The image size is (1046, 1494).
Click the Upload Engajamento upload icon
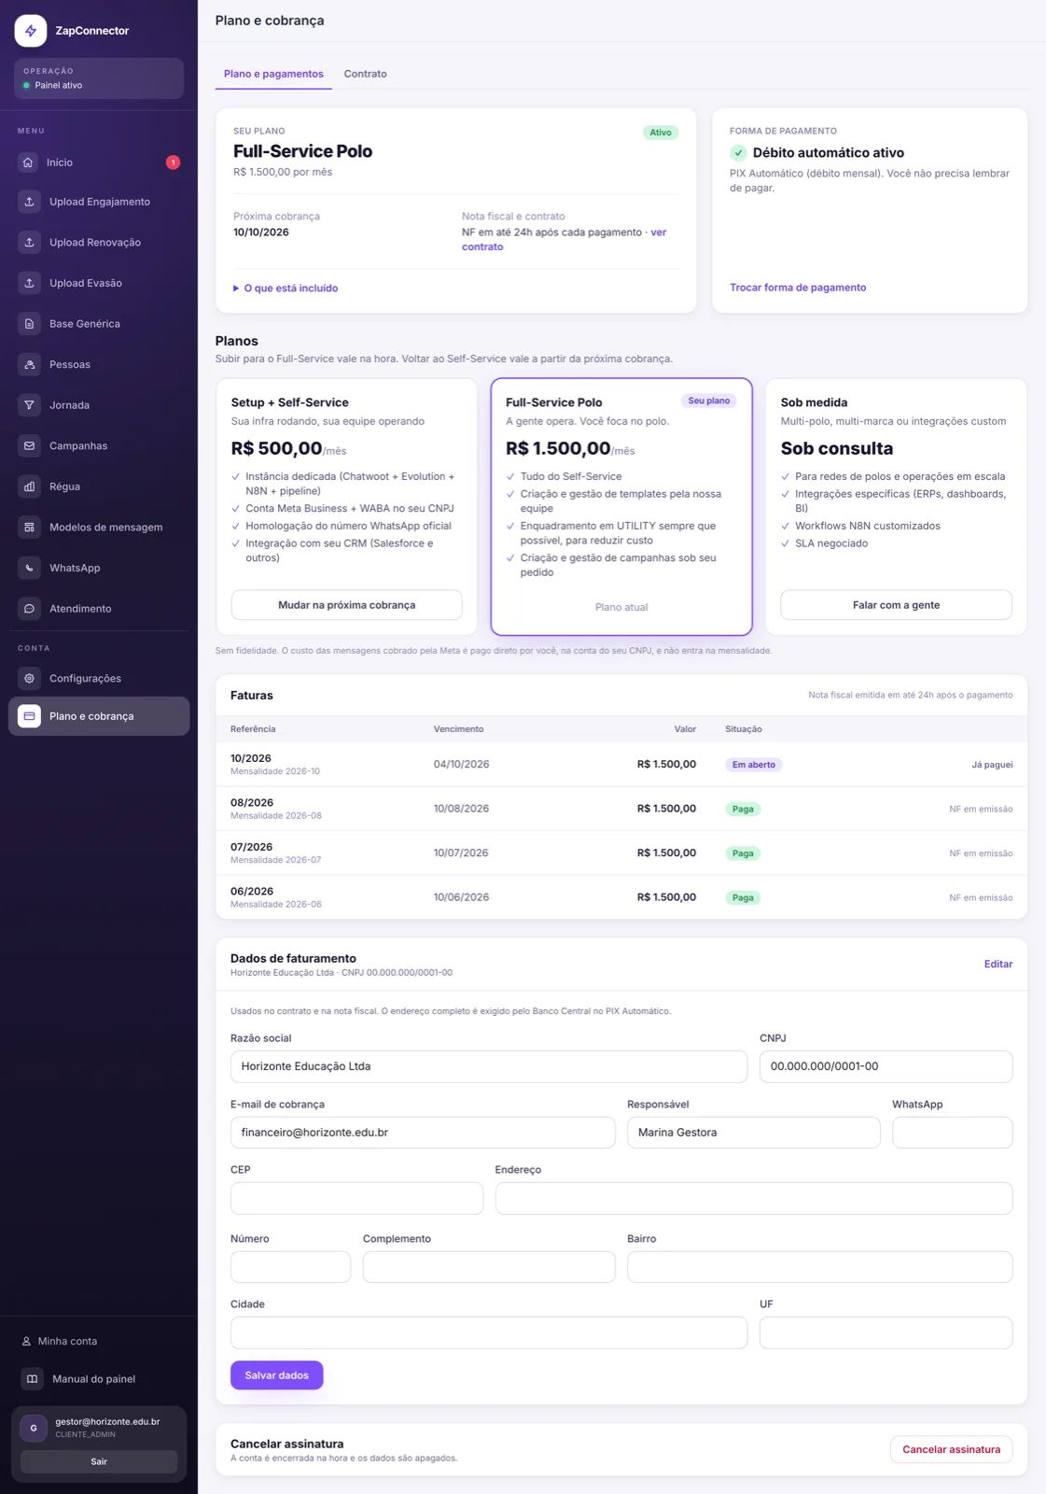tap(29, 202)
